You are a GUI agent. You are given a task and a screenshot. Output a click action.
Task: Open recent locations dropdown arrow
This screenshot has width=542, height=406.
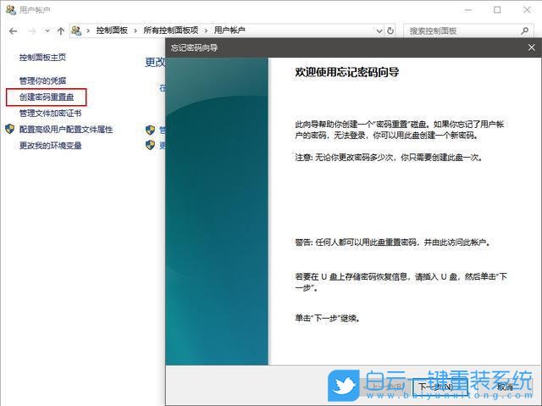(x=47, y=31)
